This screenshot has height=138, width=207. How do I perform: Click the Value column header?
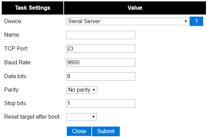135,8
